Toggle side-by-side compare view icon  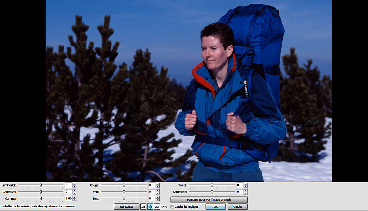point(157,207)
